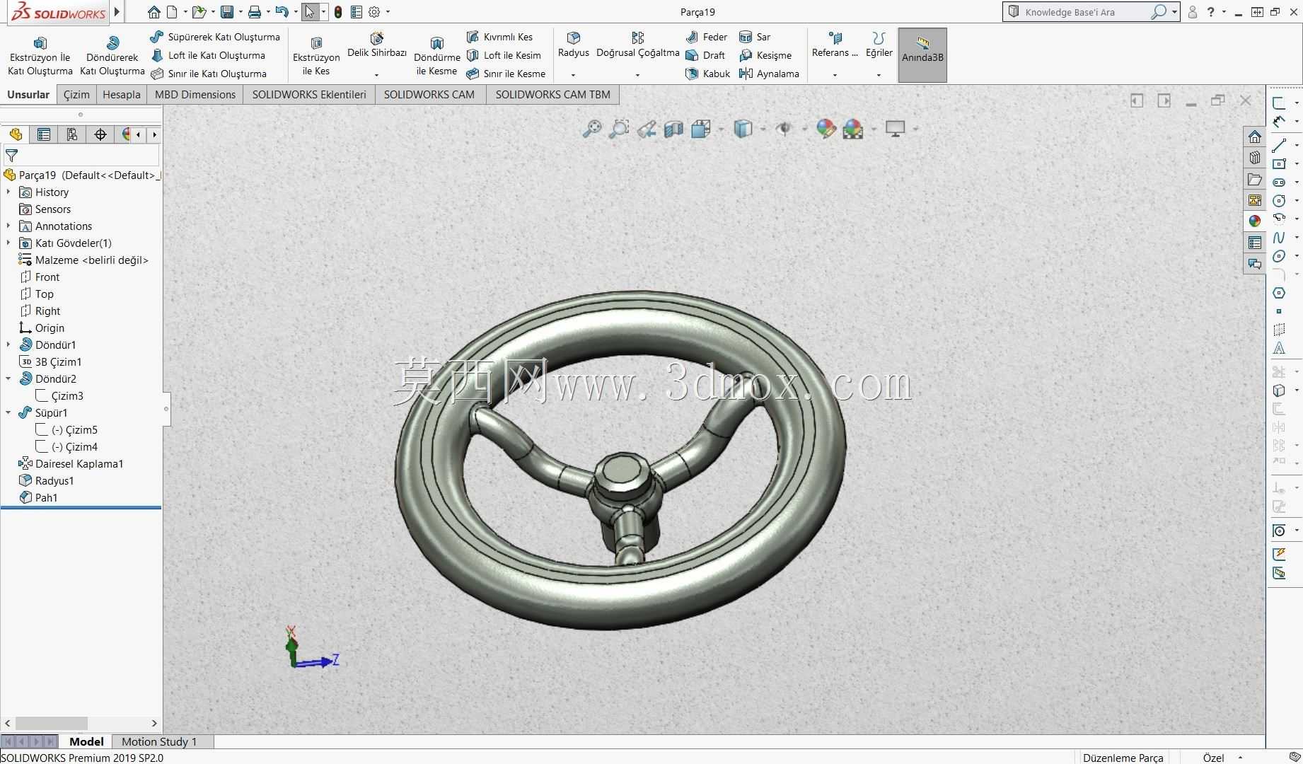The width and height of the screenshot is (1303, 764).
Task: Open the FeatureManager design tree tab
Action: point(16,134)
